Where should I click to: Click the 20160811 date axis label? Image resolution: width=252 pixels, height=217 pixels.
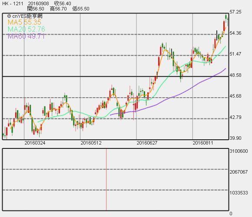tap(203, 143)
